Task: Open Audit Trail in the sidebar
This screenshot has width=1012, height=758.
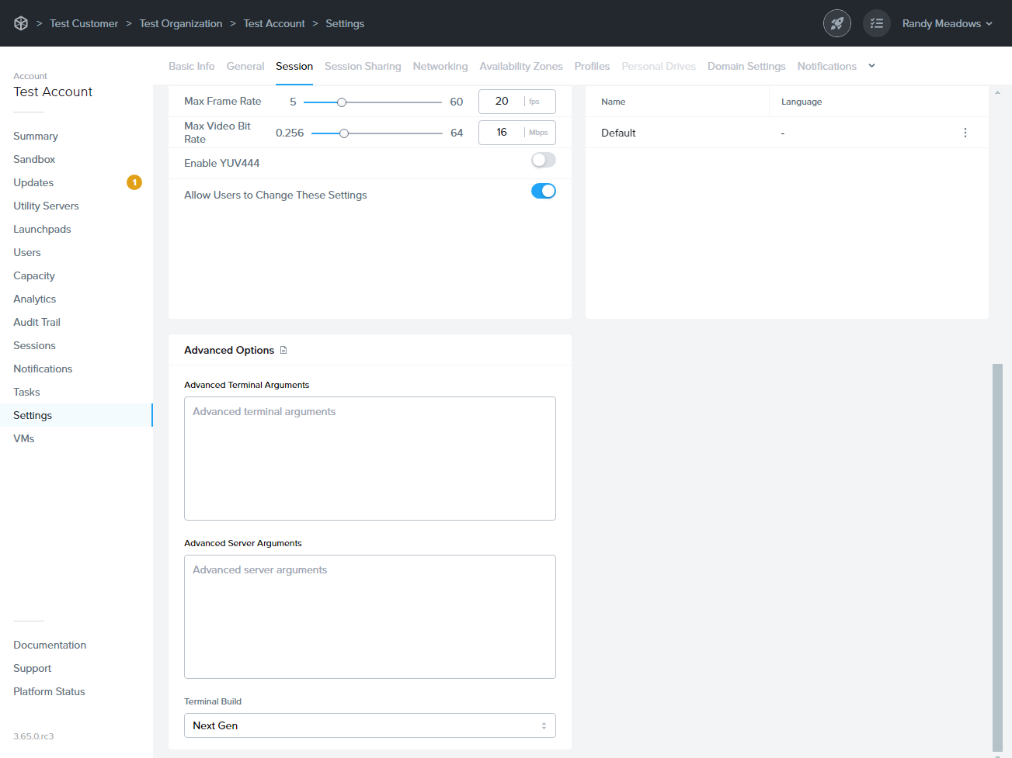Action: (37, 322)
